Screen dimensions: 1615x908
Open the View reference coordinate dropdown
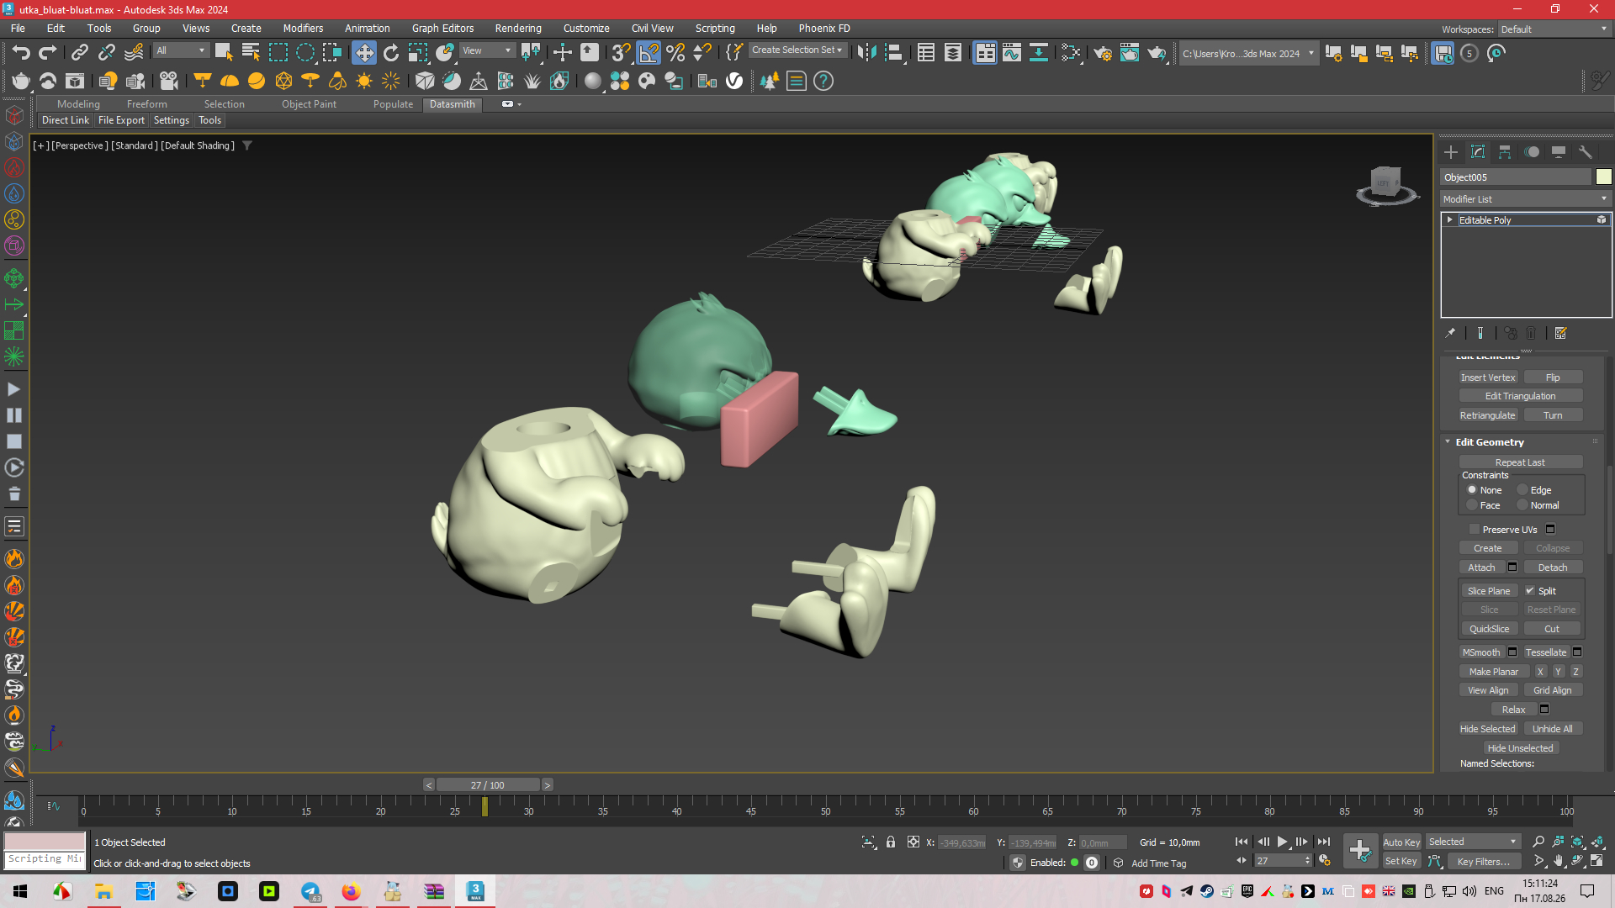pos(487,50)
